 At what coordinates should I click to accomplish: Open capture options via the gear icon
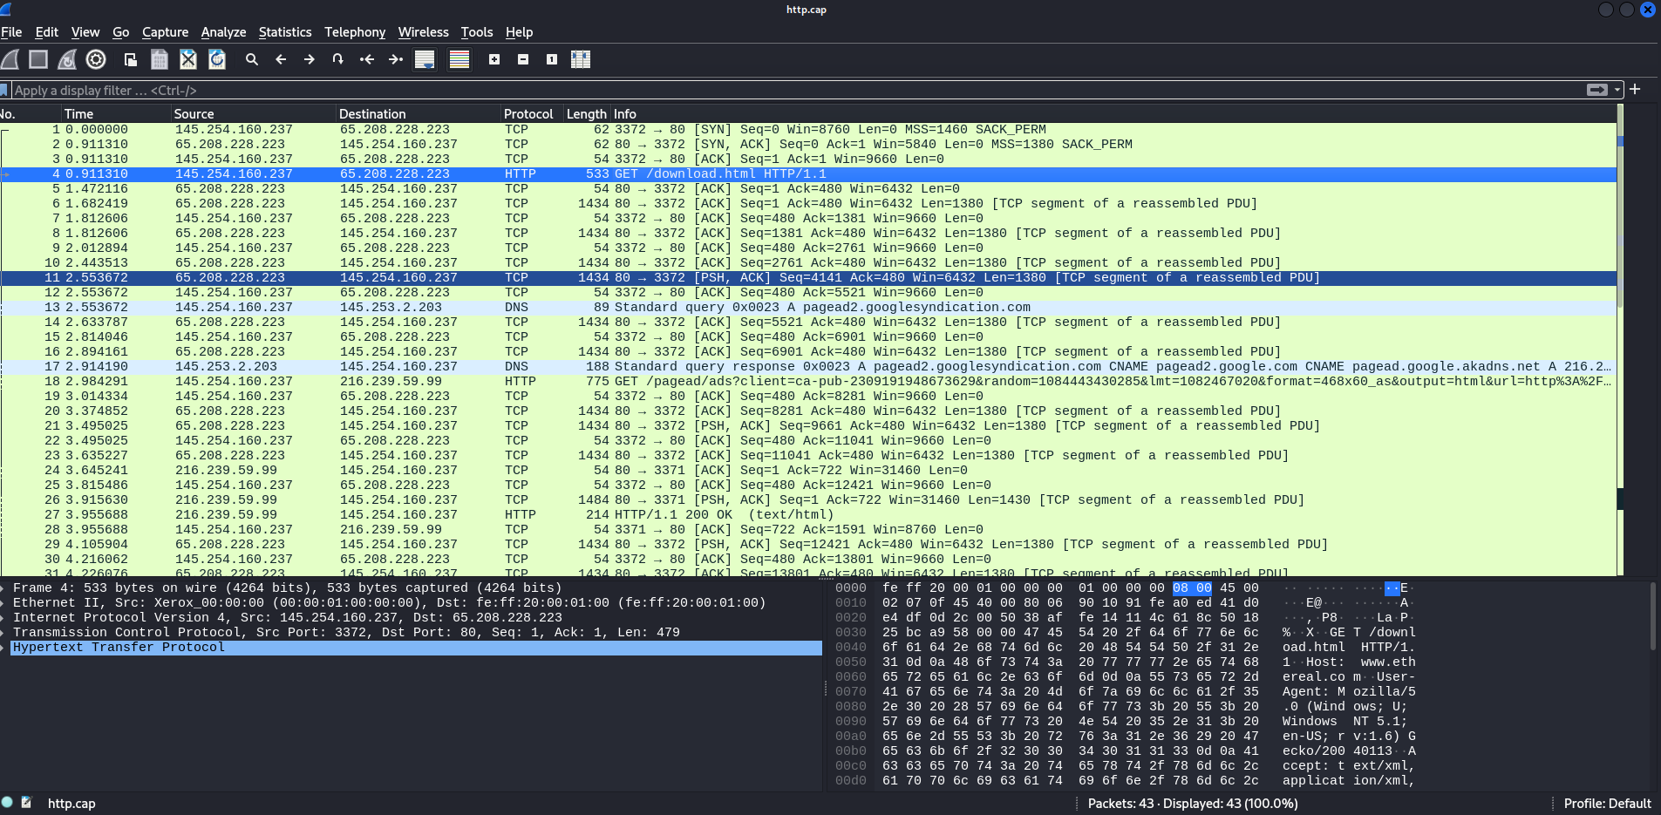click(96, 59)
